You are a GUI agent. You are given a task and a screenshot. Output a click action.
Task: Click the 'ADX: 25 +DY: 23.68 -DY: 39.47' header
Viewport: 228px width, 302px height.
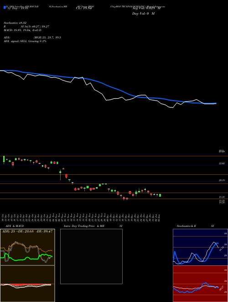(27, 232)
